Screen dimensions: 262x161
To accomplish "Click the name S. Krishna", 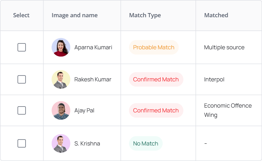I will 87,143.
